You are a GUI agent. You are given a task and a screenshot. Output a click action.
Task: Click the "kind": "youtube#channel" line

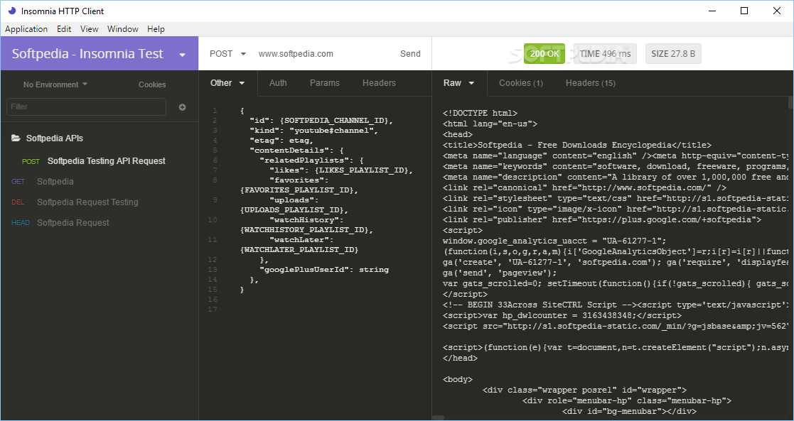click(313, 130)
